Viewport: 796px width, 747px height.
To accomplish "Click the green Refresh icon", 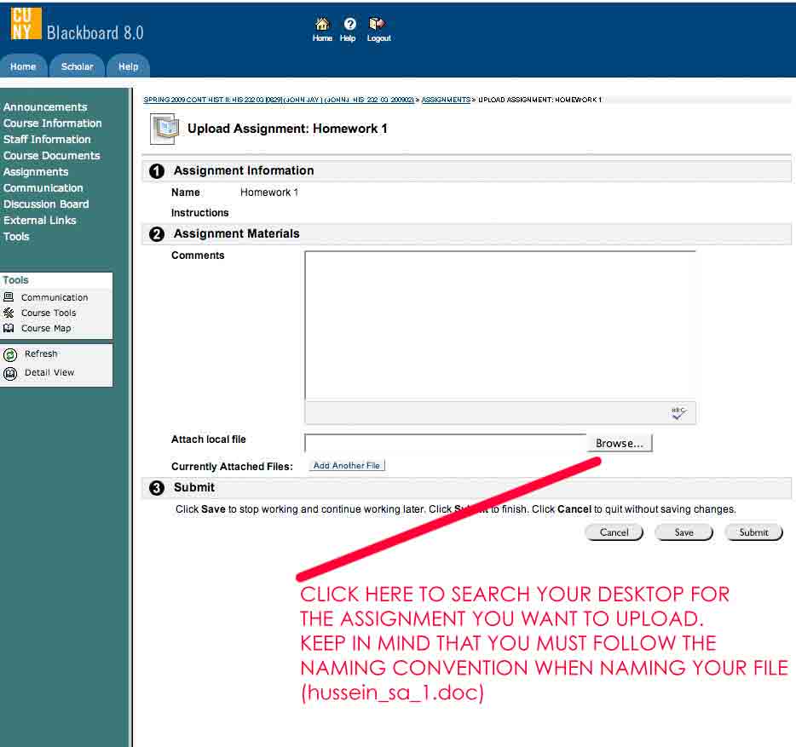I will pyautogui.click(x=10, y=354).
